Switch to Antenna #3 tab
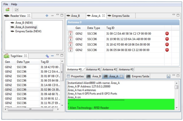This screenshot has height=121, width=183. [x=126, y=70]
